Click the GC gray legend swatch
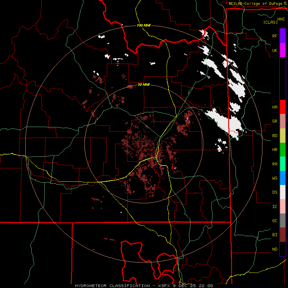288x288 pixels. (283, 220)
